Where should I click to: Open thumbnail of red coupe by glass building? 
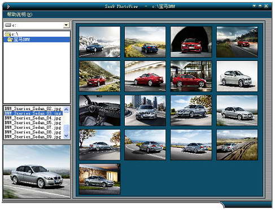coord(191,76)
